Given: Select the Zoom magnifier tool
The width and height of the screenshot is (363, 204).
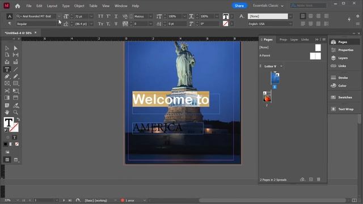Looking at the screenshot, I should (x=15, y=112).
